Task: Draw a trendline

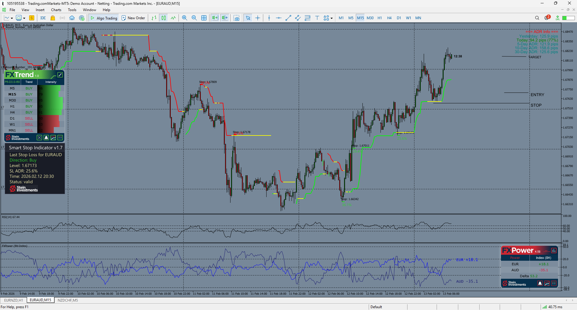Action: click(x=288, y=18)
